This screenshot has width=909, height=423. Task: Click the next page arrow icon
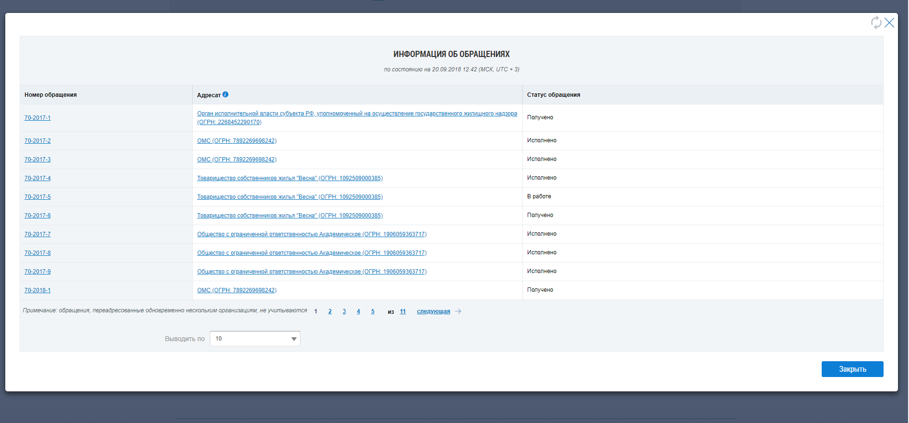459,311
